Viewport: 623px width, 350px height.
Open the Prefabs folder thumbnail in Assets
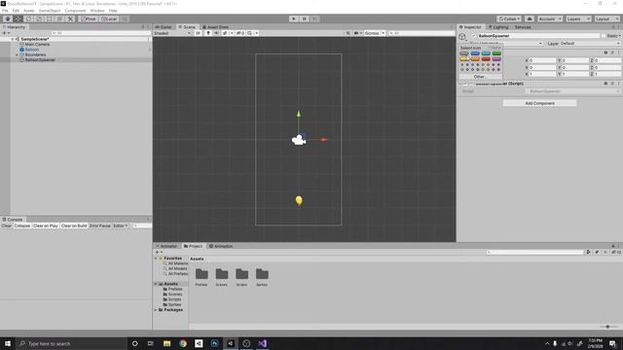[x=202, y=276]
